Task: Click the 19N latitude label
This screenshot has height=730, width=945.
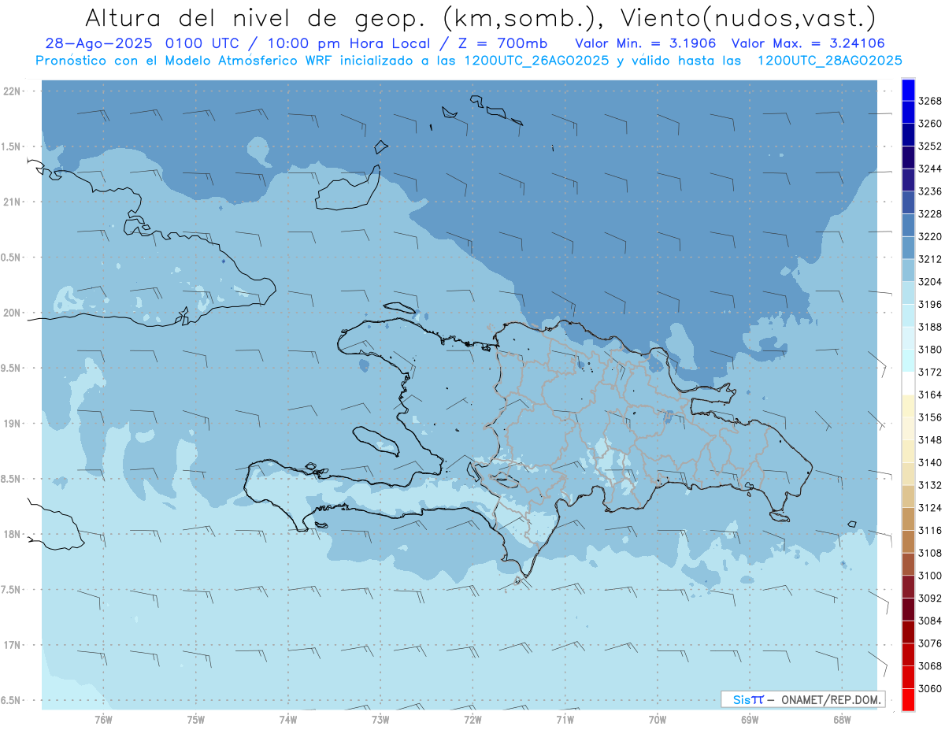Action: point(13,424)
